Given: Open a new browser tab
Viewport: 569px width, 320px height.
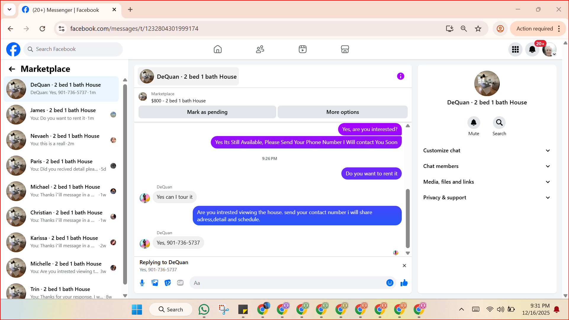Looking at the screenshot, I should click(130, 10).
